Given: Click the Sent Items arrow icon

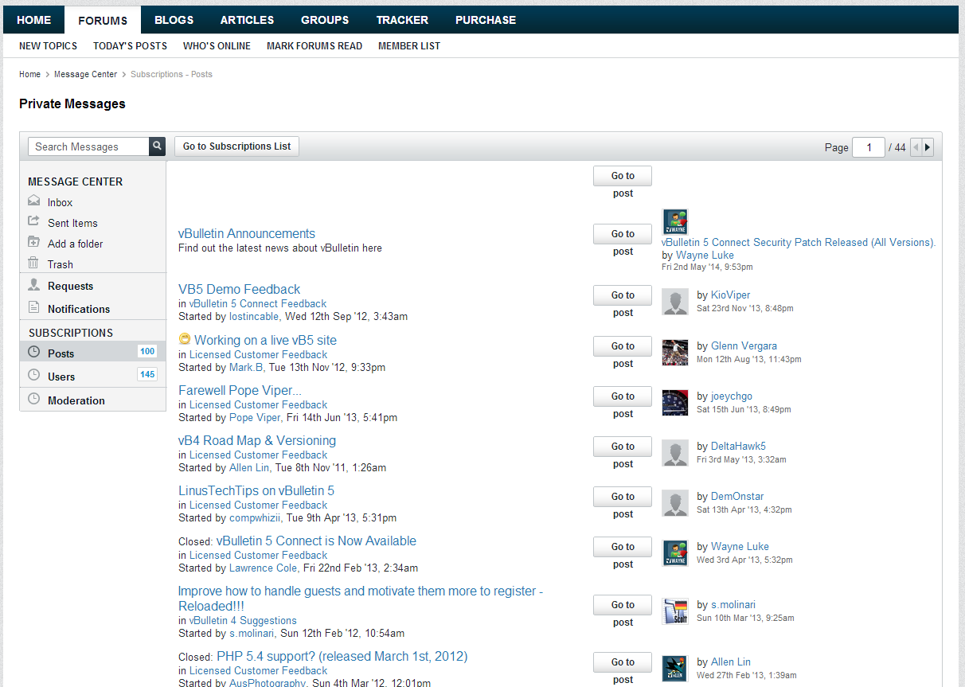Looking at the screenshot, I should click(x=34, y=222).
